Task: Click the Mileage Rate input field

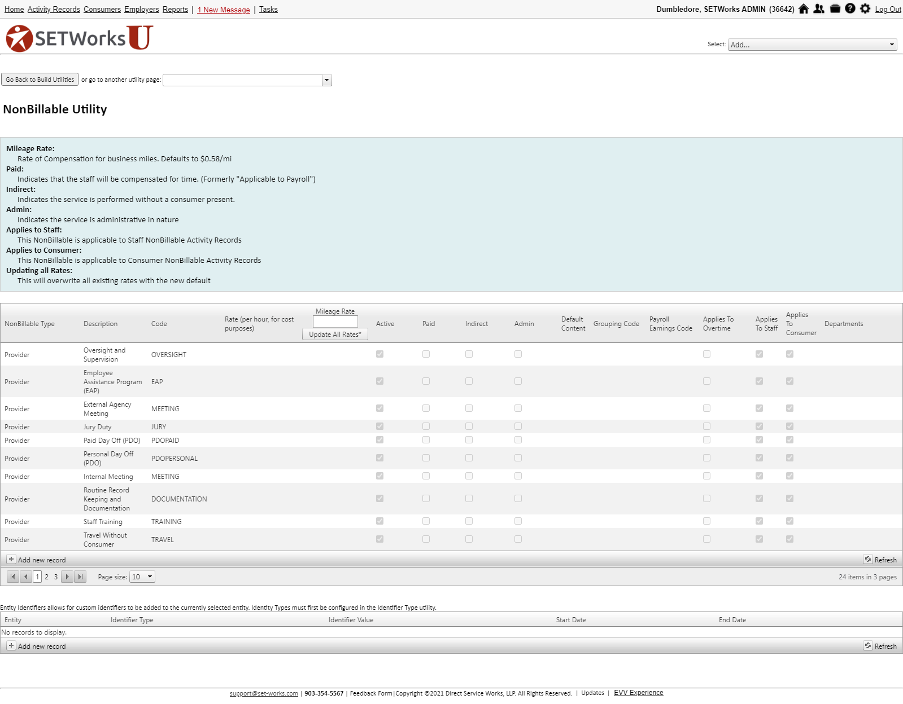Action: [x=335, y=322]
